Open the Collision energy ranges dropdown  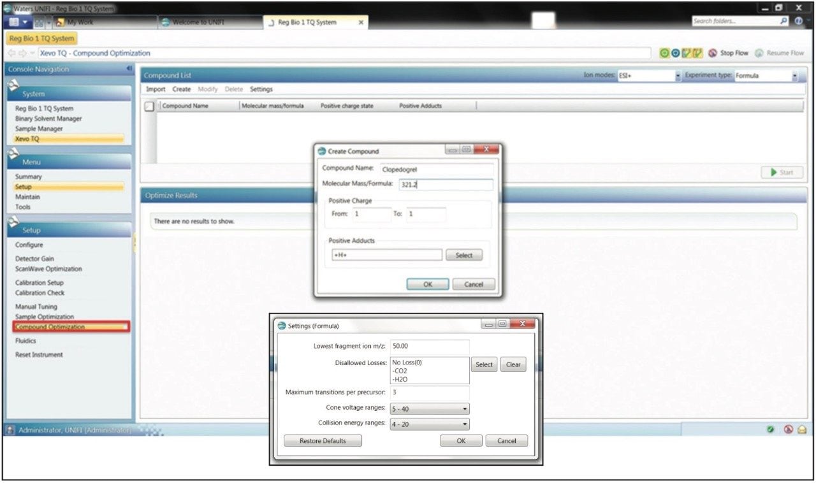point(465,424)
